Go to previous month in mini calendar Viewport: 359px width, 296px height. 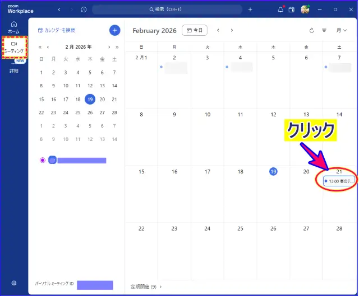pyautogui.click(x=48, y=47)
